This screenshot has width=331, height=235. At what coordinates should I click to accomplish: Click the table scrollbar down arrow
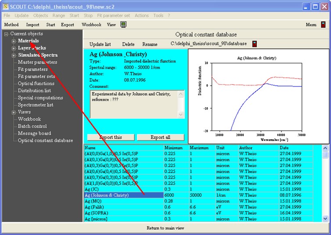(325, 218)
